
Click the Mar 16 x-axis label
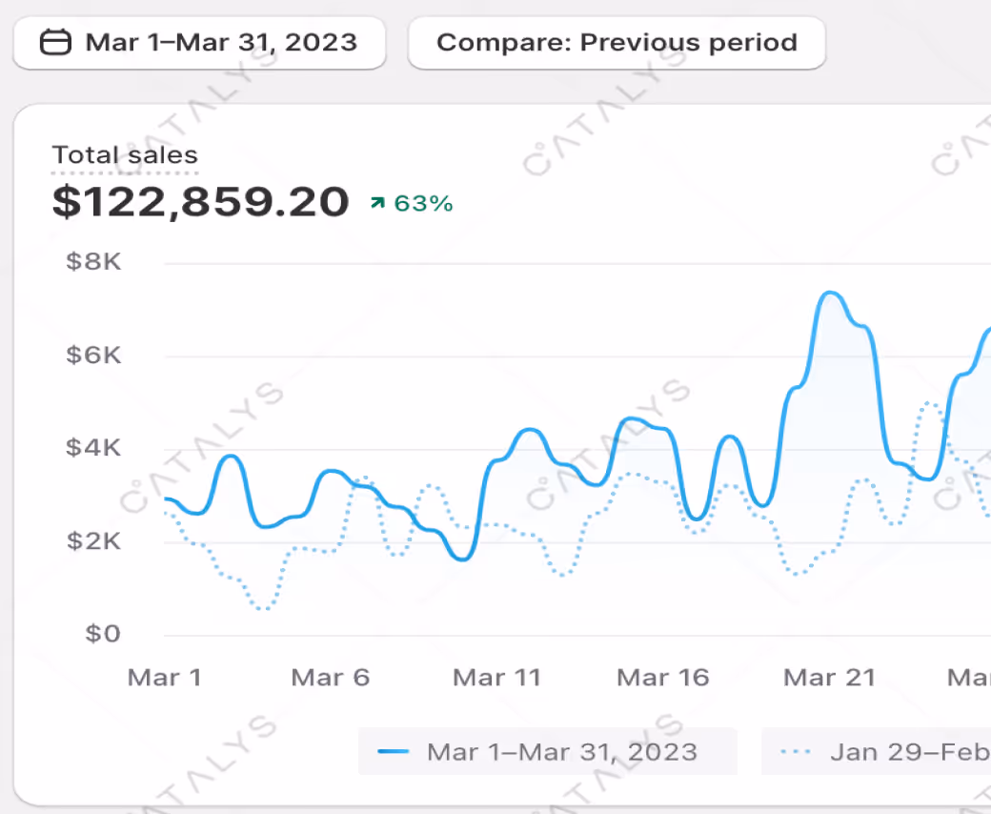coord(663,678)
